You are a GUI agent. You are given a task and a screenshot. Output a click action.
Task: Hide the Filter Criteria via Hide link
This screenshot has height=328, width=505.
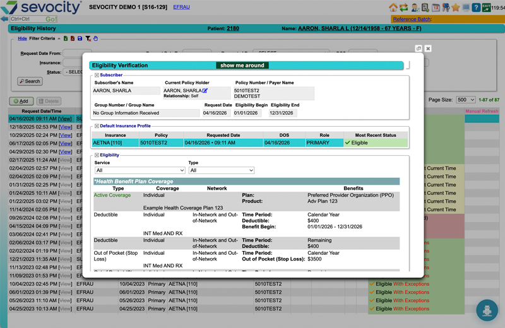click(22, 38)
